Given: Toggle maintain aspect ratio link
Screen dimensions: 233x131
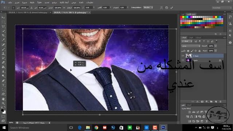Looking at the screenshot, I should pos(64,8).
